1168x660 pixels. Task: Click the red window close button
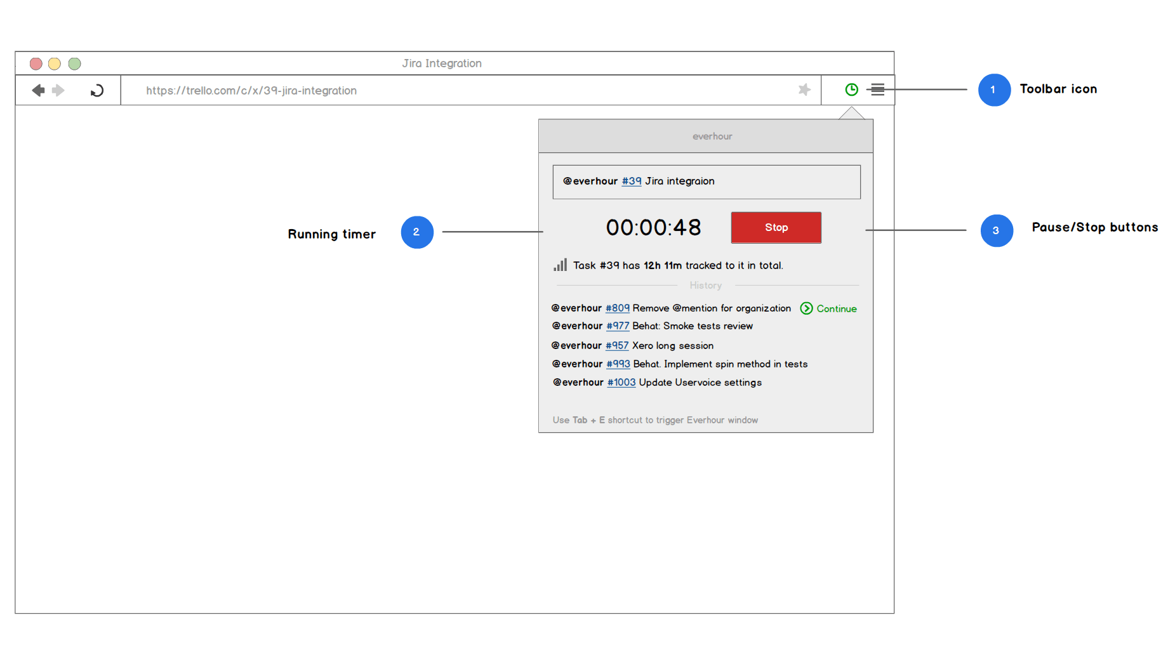coord(36,63)
